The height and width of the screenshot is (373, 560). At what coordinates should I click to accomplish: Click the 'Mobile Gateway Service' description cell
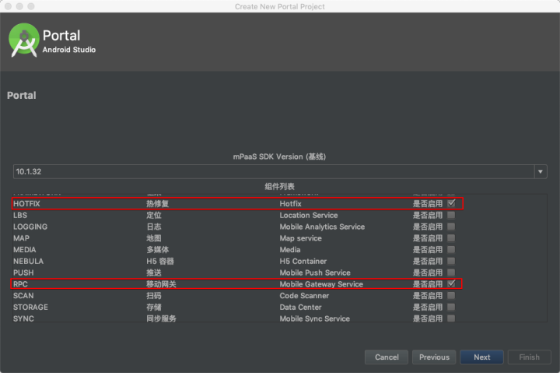click(x=321, y=284)
